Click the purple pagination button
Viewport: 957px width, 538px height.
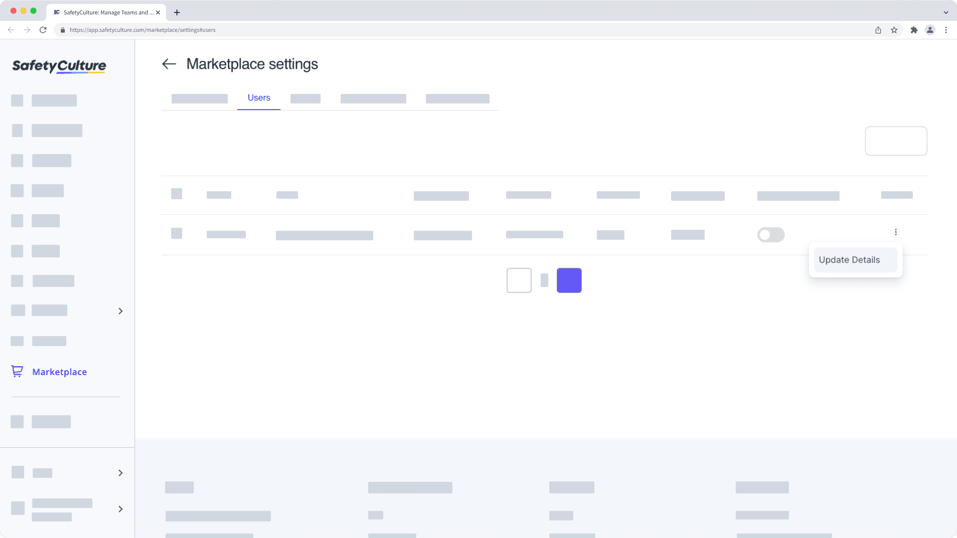569,280
